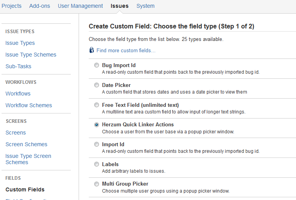Choose the Date Picker field type
This screenshot has height=200, width=296.
click(x=97, y=85)
